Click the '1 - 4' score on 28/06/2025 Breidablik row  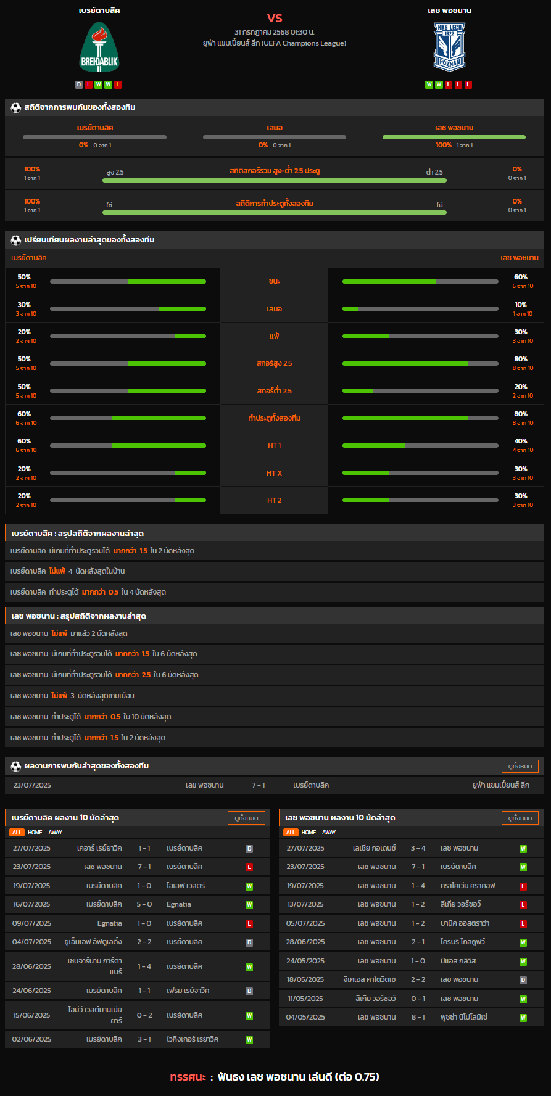click(144, 966)
